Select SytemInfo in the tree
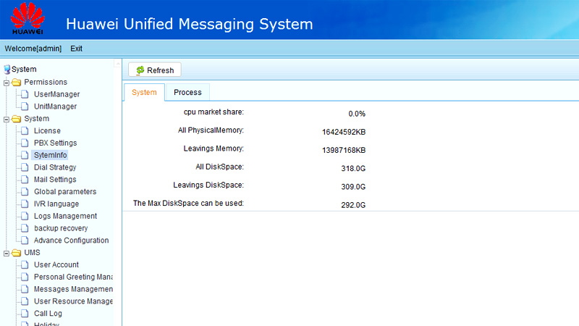579x326 pixels. 50,155
